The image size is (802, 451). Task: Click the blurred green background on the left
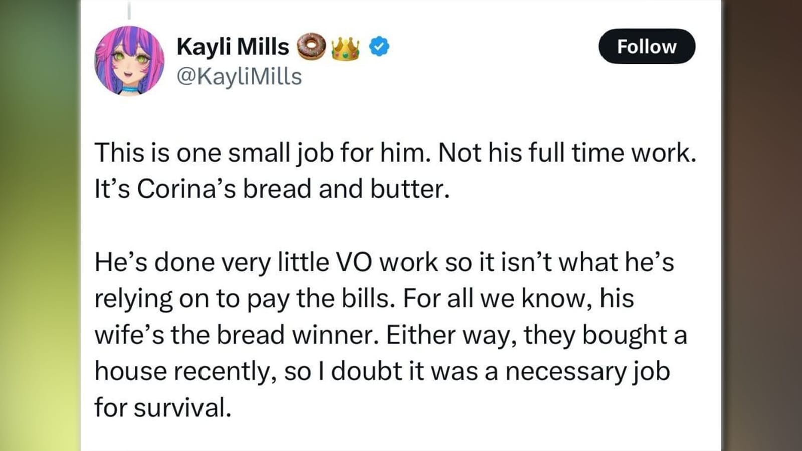(x=39, y=225)
